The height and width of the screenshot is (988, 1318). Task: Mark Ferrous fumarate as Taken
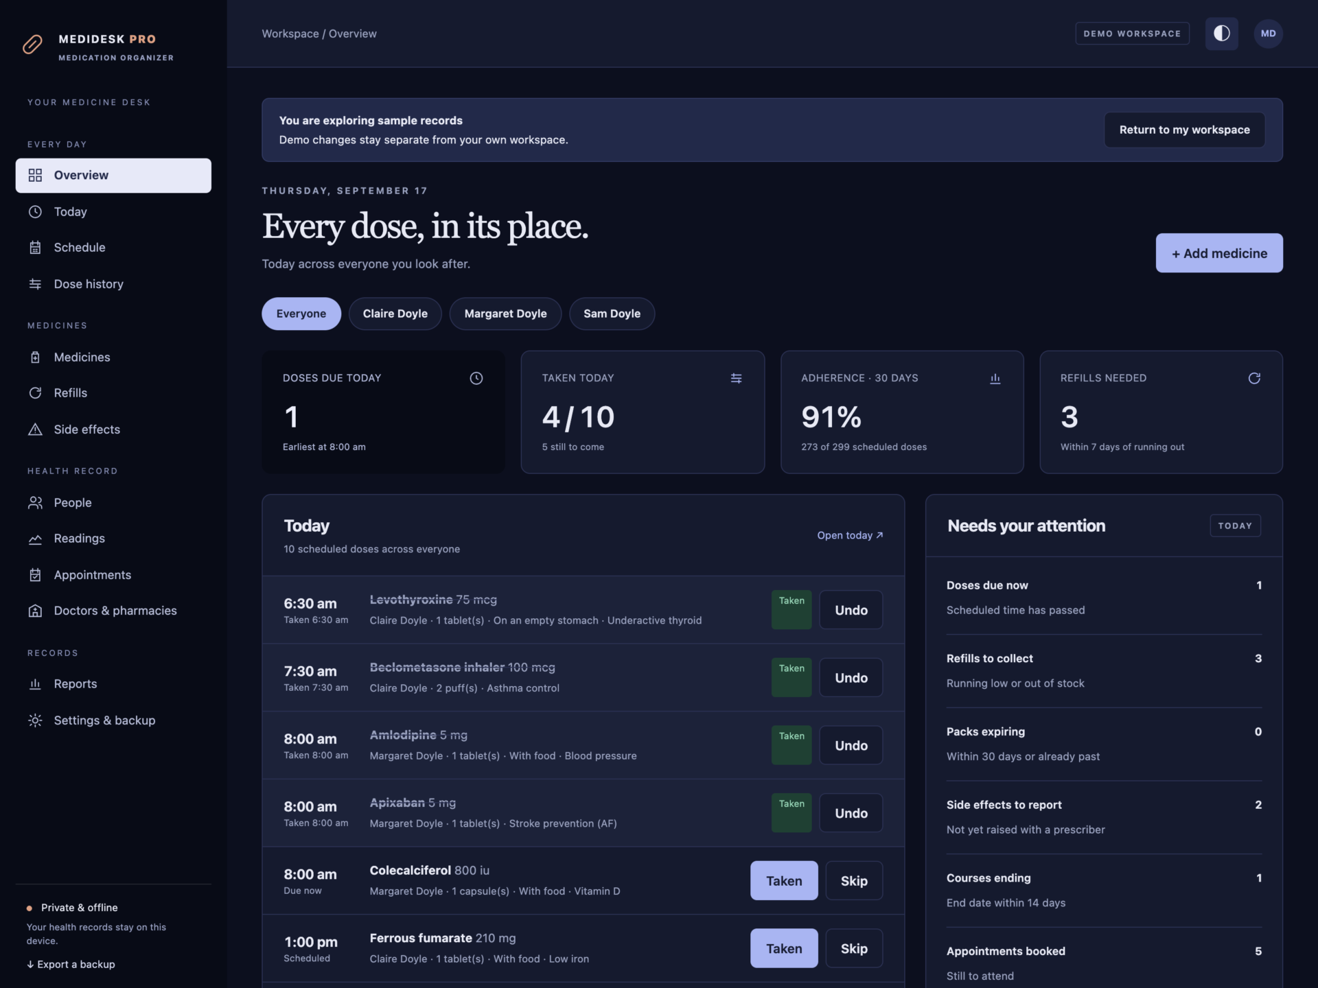coord(784,949)
